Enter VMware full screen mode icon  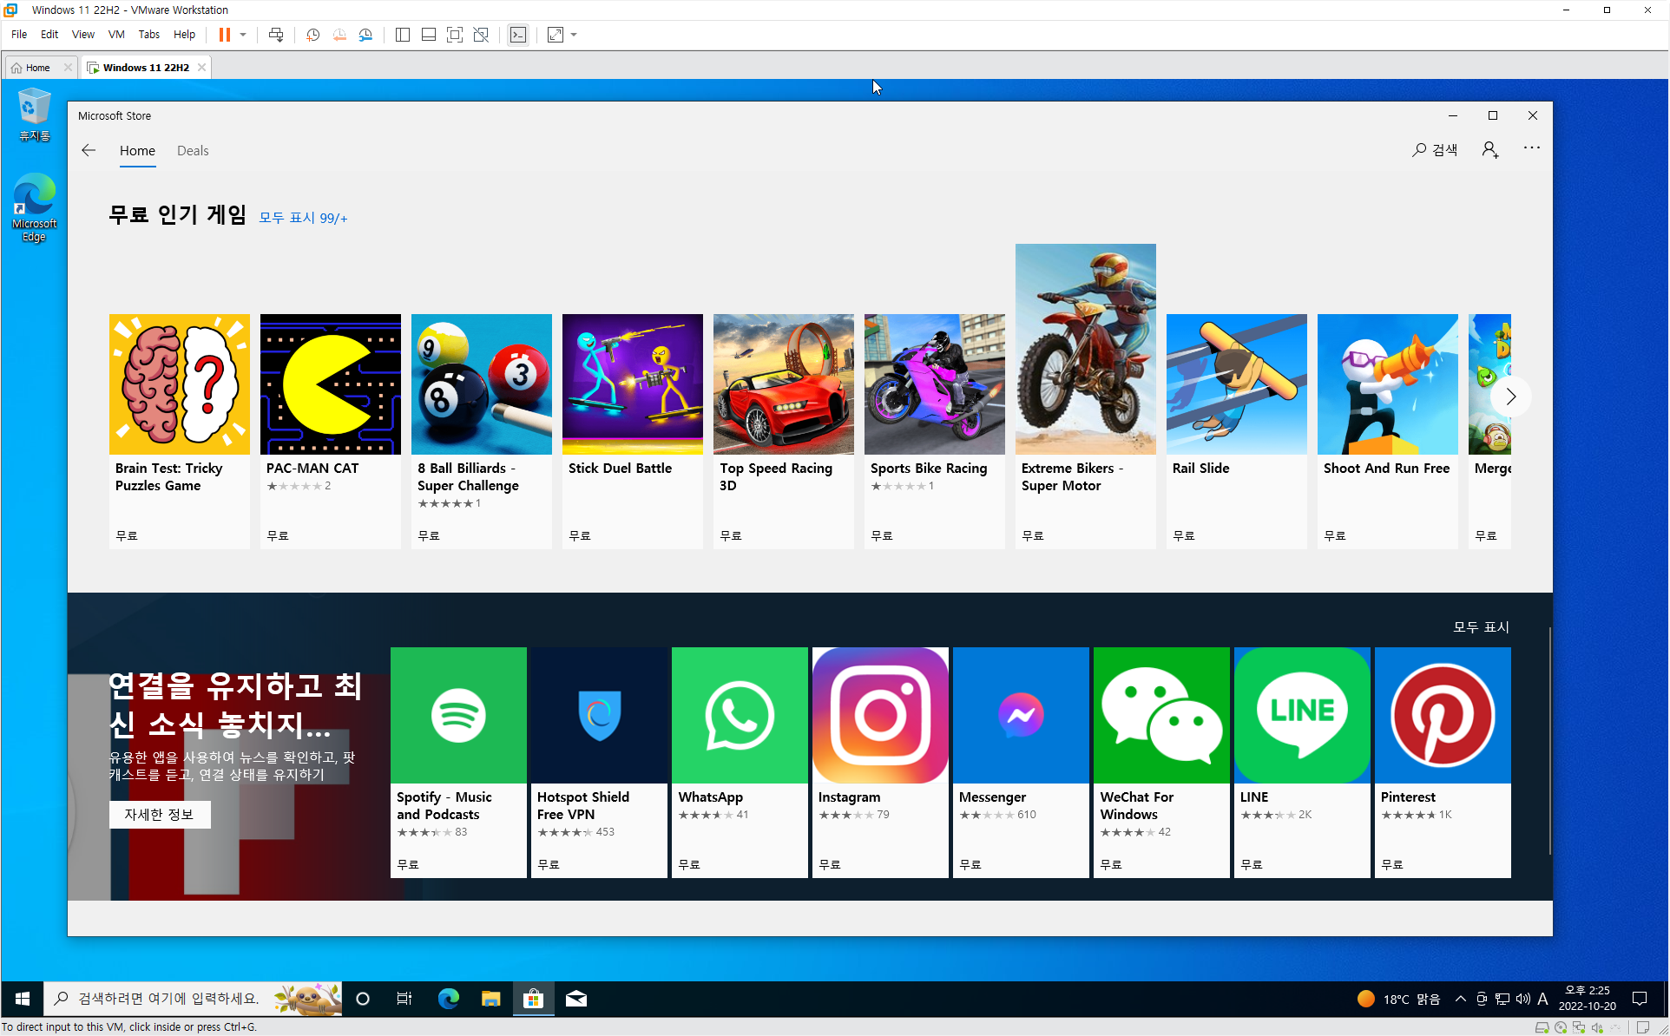tap(455, 35)
